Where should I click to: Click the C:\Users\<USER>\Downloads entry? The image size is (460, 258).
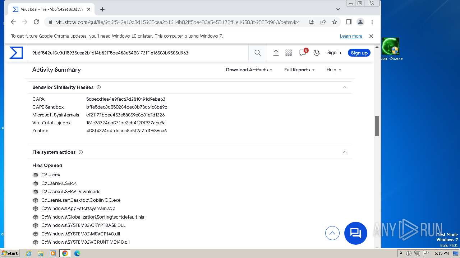(71, 192)
